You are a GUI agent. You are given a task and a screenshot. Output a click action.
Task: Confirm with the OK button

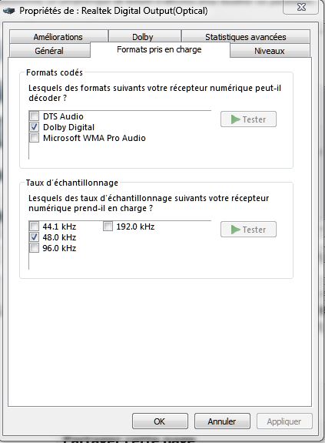[160, 421]
